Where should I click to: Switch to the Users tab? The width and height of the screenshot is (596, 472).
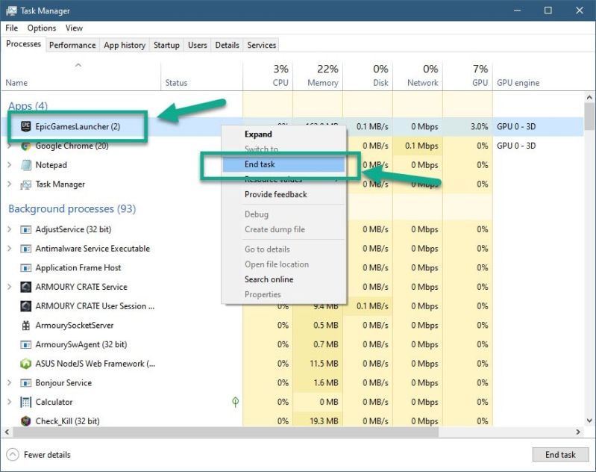point(197,45)
